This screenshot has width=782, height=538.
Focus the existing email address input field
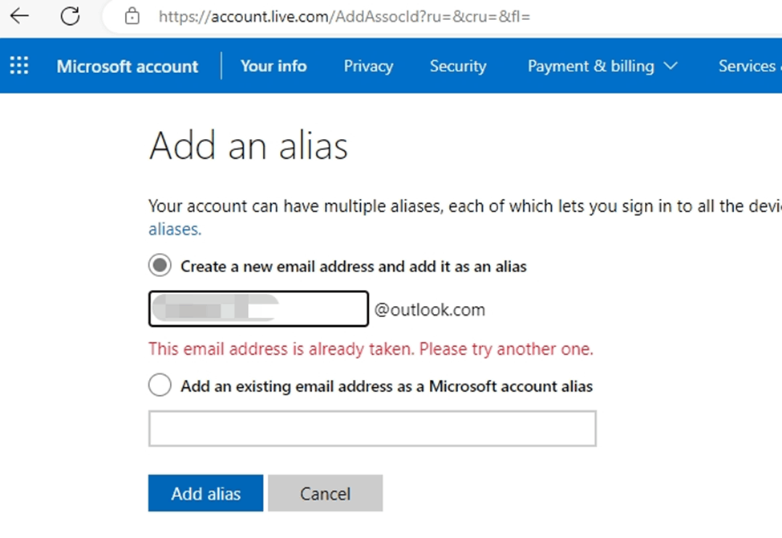click(372, 429)
